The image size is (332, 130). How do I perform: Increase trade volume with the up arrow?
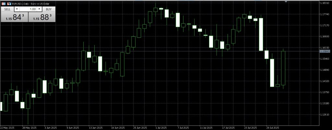(x=40, y=9)
